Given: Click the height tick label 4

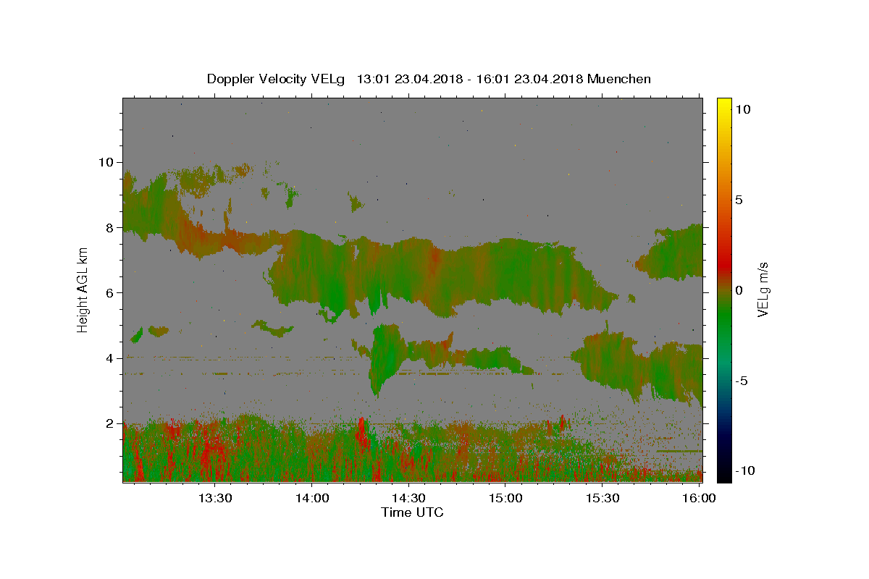Looking at the screenshot, I should click(110, 358).
